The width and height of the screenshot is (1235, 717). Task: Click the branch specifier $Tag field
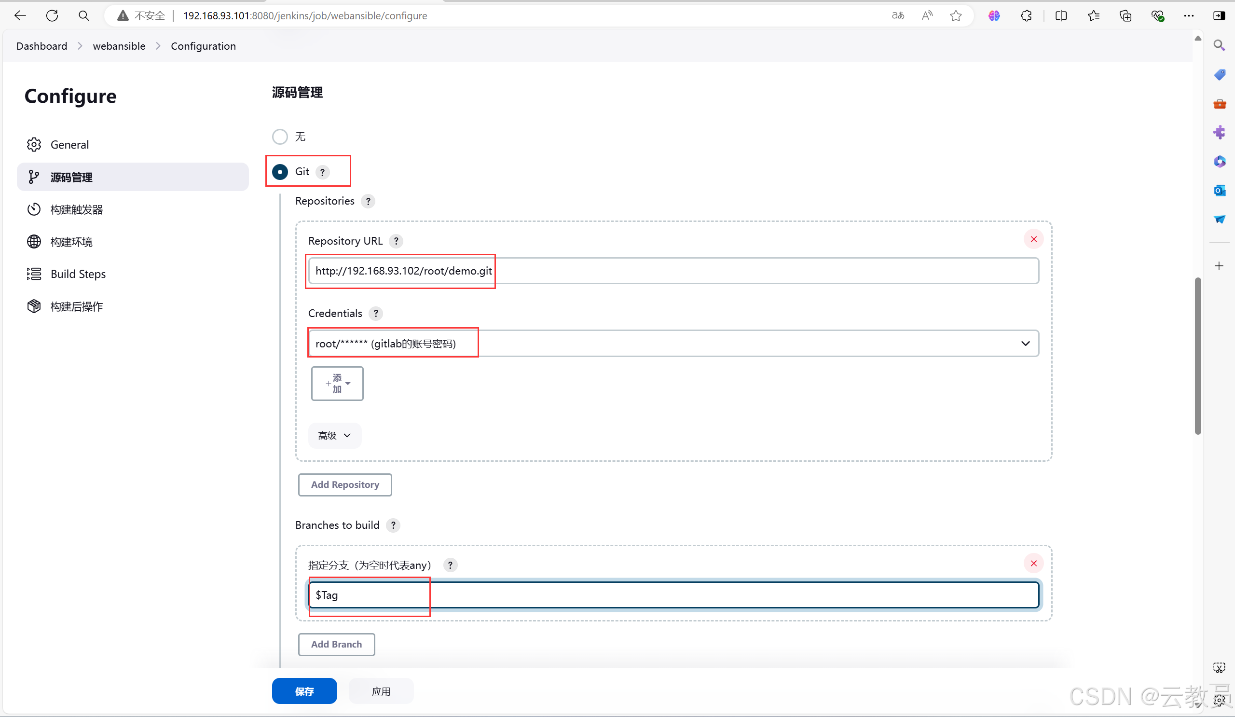click(673, 595)
